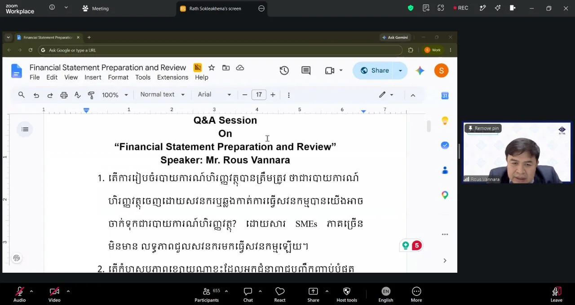Open the View menu
This screenshot has width=575, height=305.
71,77
